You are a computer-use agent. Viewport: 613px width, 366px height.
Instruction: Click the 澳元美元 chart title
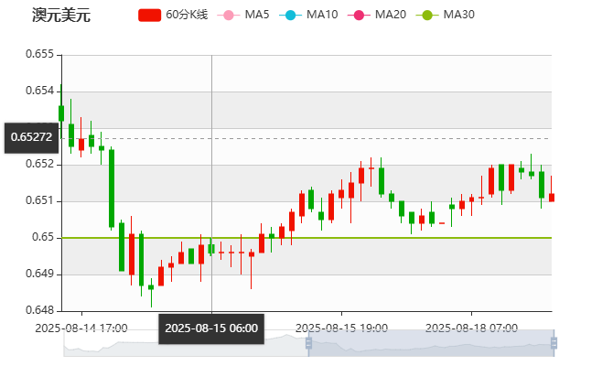coord(61,16)
